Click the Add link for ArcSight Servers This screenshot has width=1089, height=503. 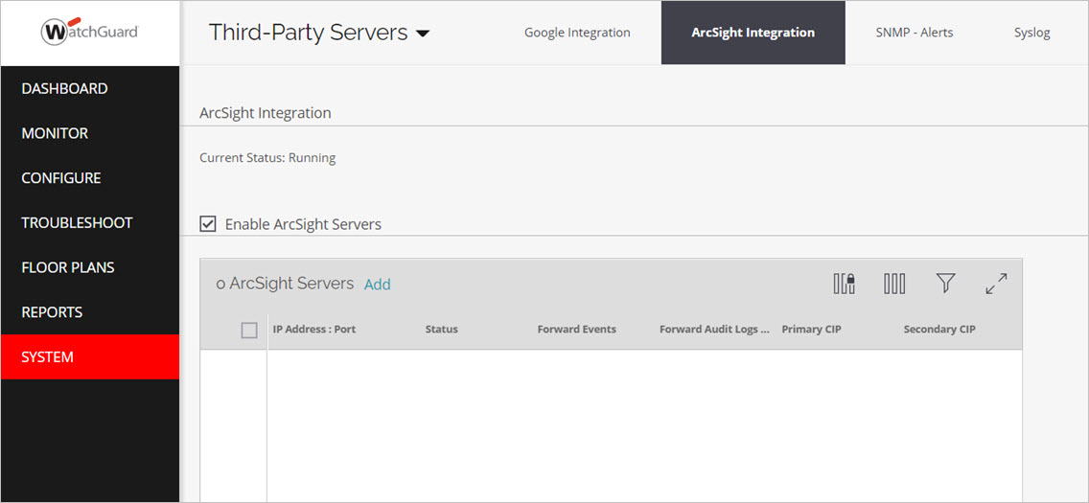[x=377, y=285]
